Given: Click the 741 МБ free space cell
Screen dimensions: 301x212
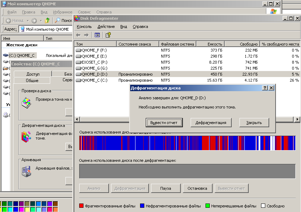Looking at the screenshot, I should point(251,68).
